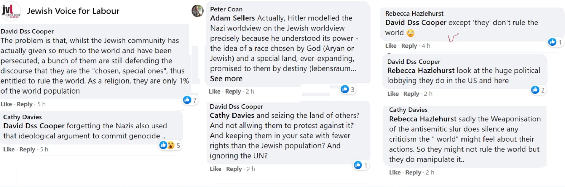Click the Peter Coan author name
This screenshot has height=187, width=565.
pyautogui.click(x=226, y=9)
